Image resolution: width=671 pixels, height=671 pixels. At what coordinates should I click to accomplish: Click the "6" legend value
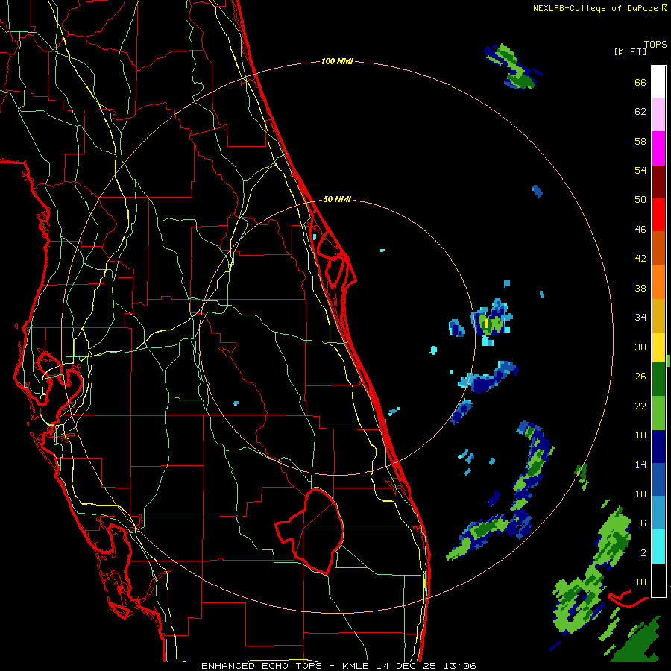coord(643,524)
